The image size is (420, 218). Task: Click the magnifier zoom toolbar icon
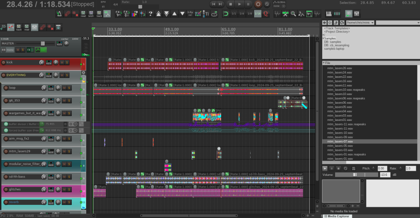point(293,14)
